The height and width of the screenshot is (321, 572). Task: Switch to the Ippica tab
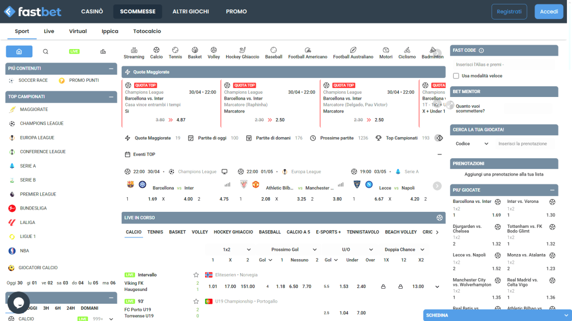coord(109,31)
